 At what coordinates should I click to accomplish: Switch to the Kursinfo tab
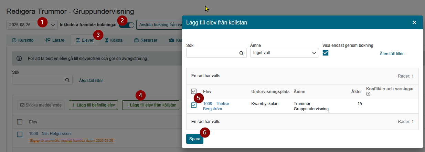[23, 40]
